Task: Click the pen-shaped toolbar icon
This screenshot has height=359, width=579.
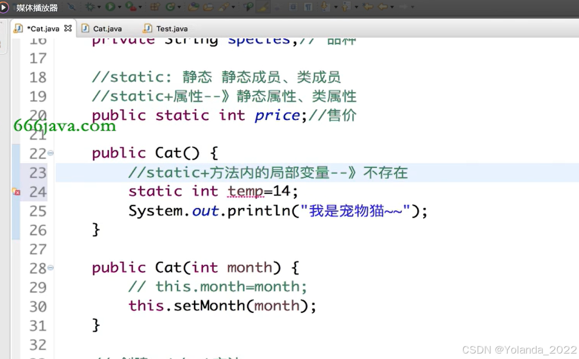Action: [x=224, y=7]
